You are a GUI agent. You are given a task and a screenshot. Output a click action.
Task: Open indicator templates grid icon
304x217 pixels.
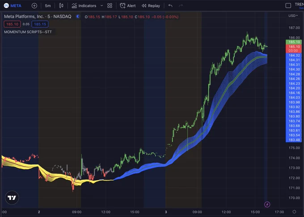(x=110, y=6)
